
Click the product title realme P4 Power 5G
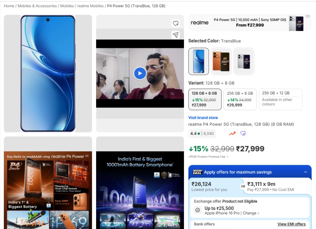coord(241,124)
